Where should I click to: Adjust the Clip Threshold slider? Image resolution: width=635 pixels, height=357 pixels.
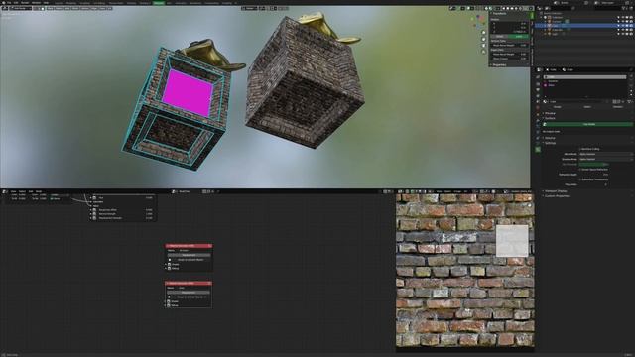(x=594, y=165)
